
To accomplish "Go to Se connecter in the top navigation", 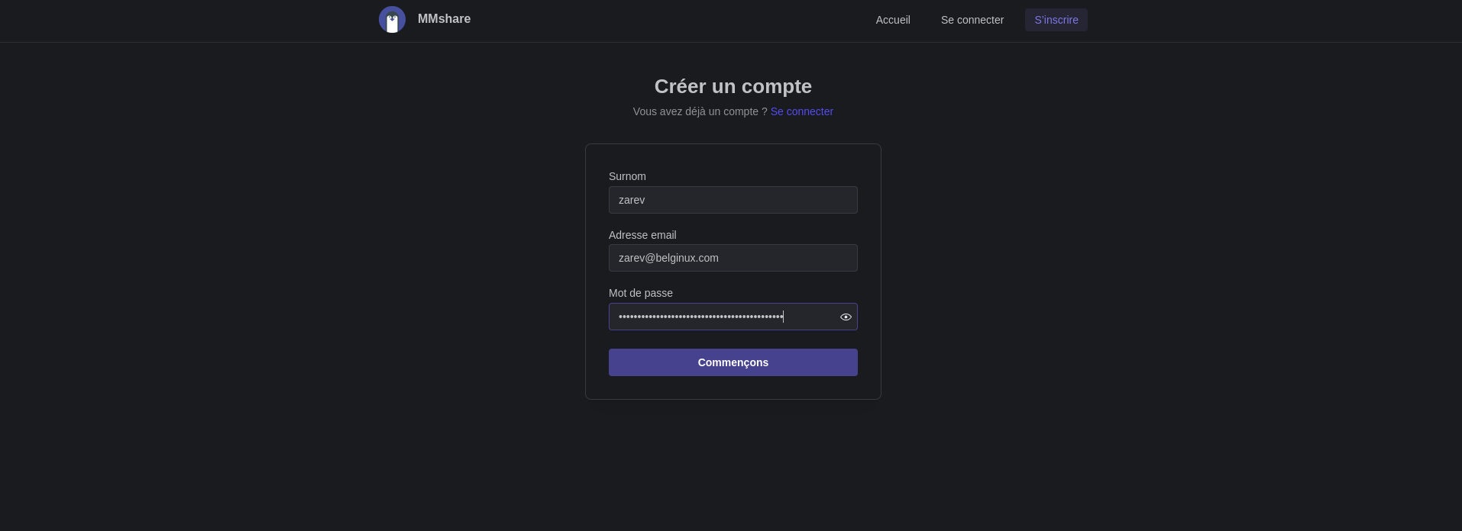I will (972, 20).
